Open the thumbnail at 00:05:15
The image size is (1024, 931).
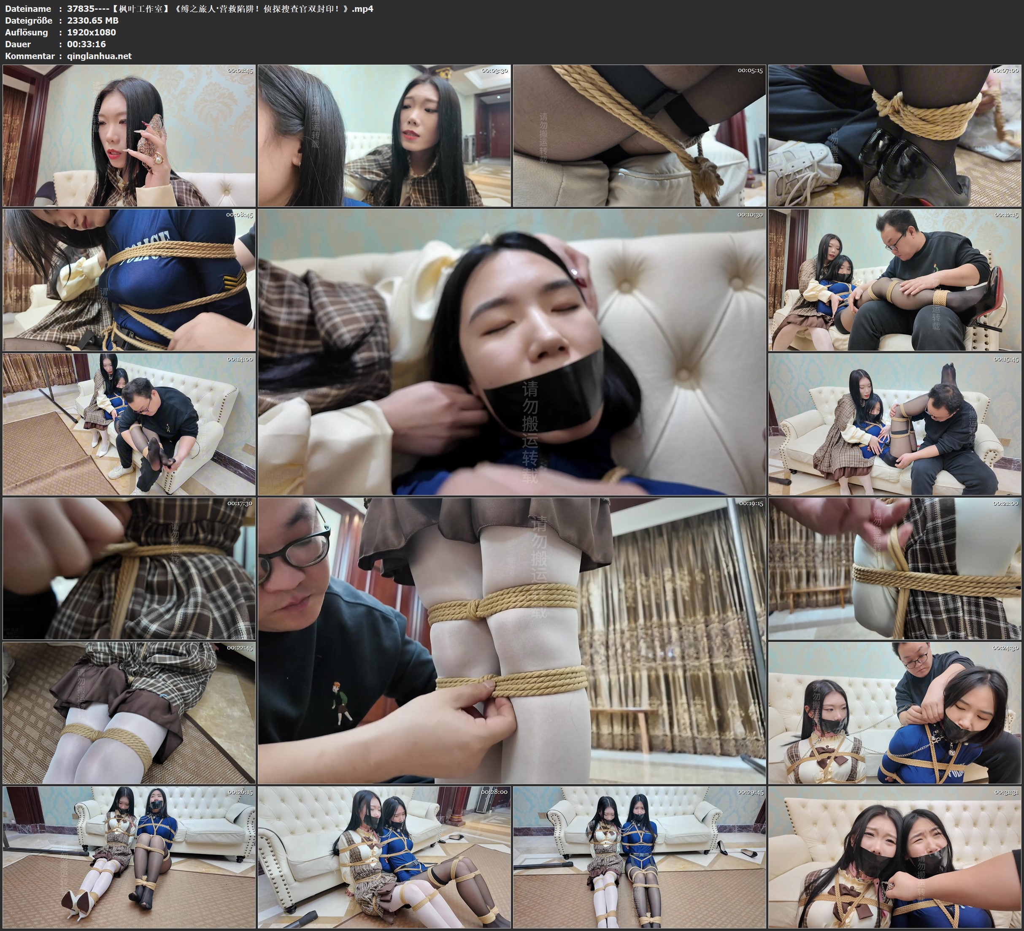click(639, 136)
